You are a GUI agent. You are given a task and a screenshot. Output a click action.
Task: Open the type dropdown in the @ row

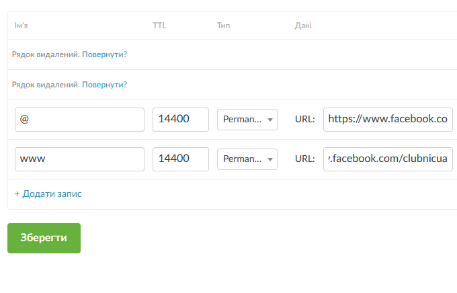(x=247, y=120)
